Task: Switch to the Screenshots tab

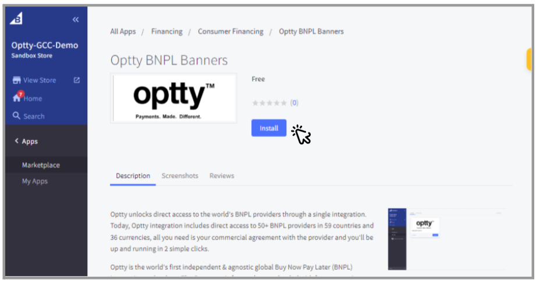Action: point(180,175)
